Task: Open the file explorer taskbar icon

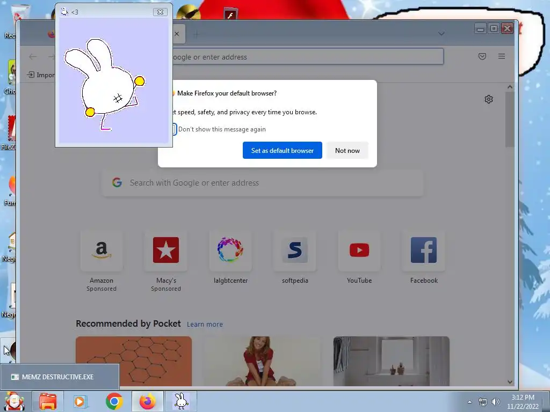Action: point(48,401)
